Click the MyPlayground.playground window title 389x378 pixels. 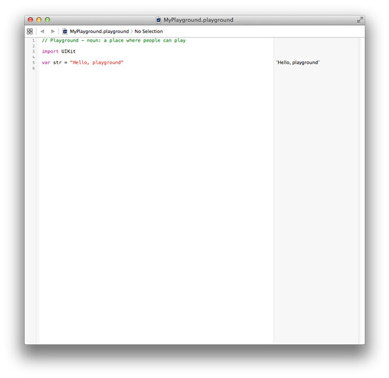(198, 20)
